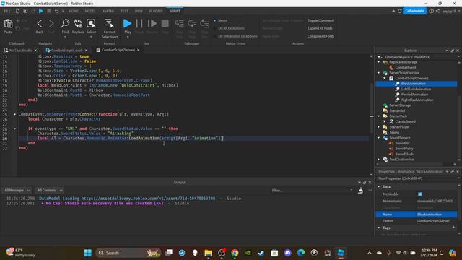Viewport: 462px width, 260px height.
Task: Click the Format Selection icon
Action: (x=109, y=24)
